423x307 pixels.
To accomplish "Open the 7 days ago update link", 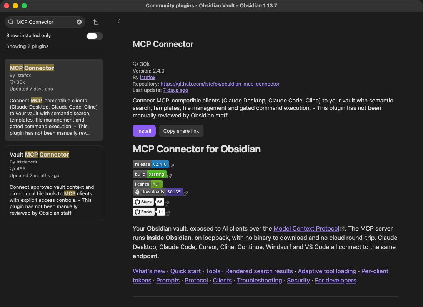I will click(175, 90).
